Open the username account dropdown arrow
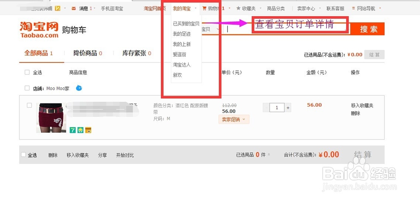420x201 pixels. 65,8
